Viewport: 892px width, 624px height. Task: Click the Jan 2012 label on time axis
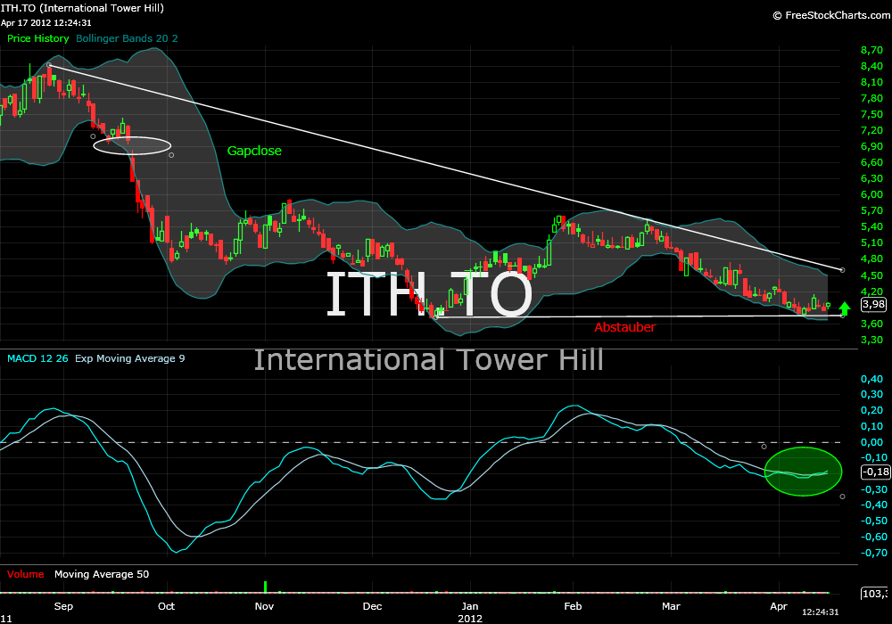click(x=470, y=612)
